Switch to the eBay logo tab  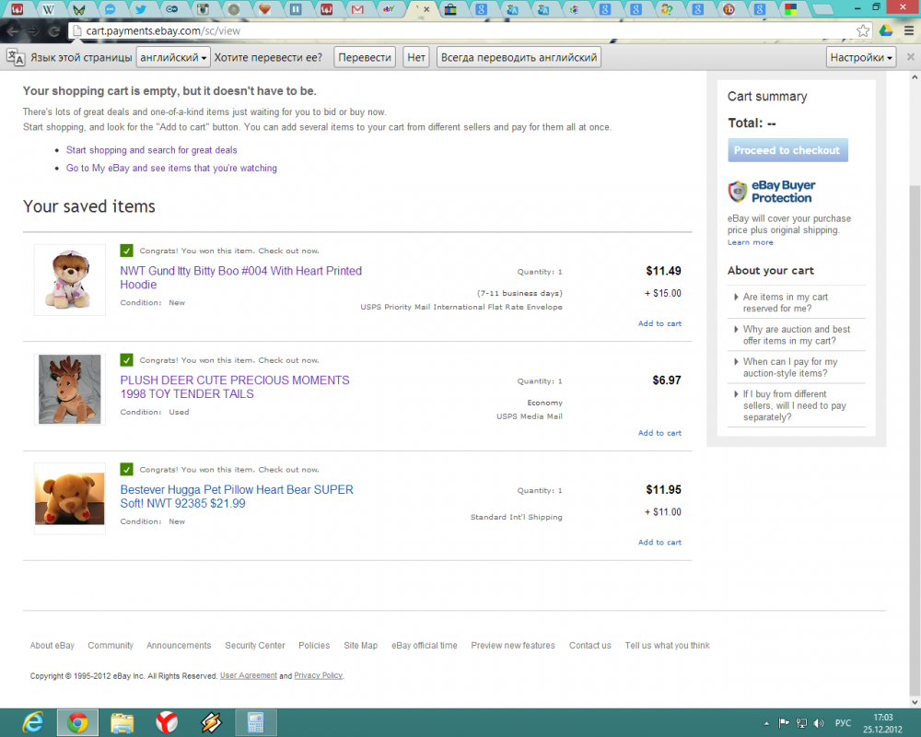389,9
